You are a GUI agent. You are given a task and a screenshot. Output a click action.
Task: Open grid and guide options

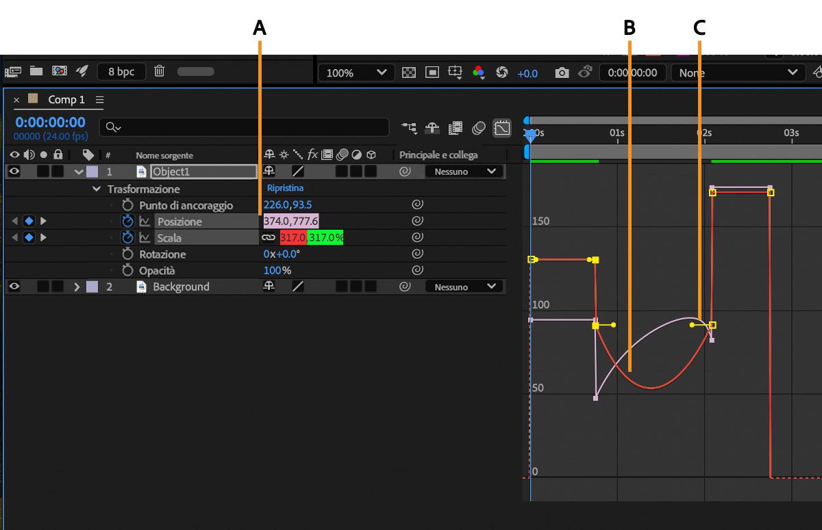coord(456,72)
